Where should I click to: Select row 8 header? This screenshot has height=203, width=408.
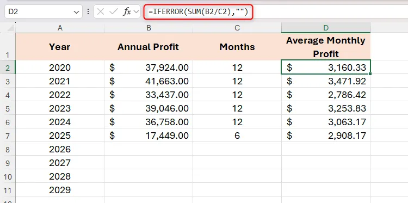[8, 149]
